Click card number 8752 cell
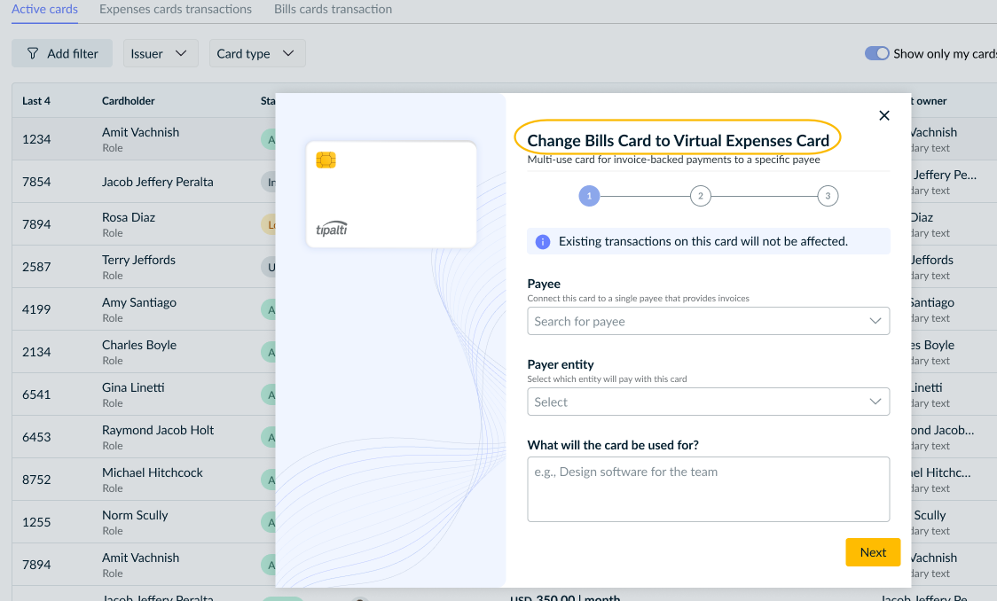 [x=36, y=480]
